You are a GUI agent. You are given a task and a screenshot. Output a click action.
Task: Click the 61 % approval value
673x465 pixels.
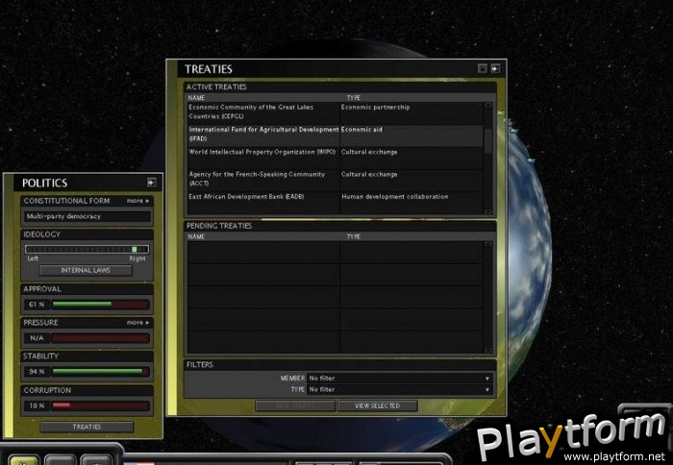[37, 305]
